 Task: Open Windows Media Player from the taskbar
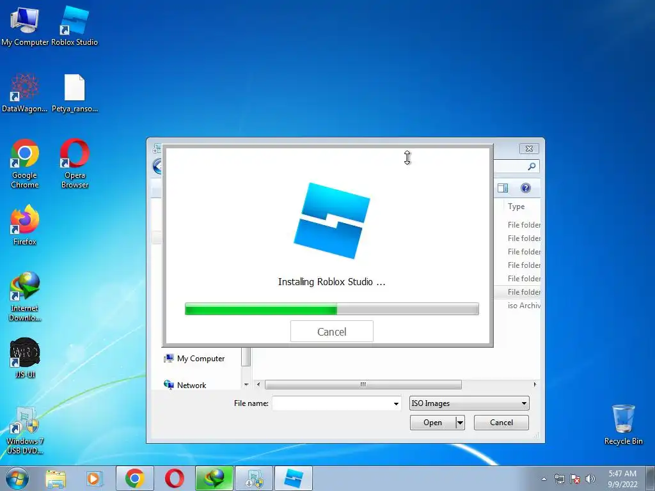tap(95, 478)
